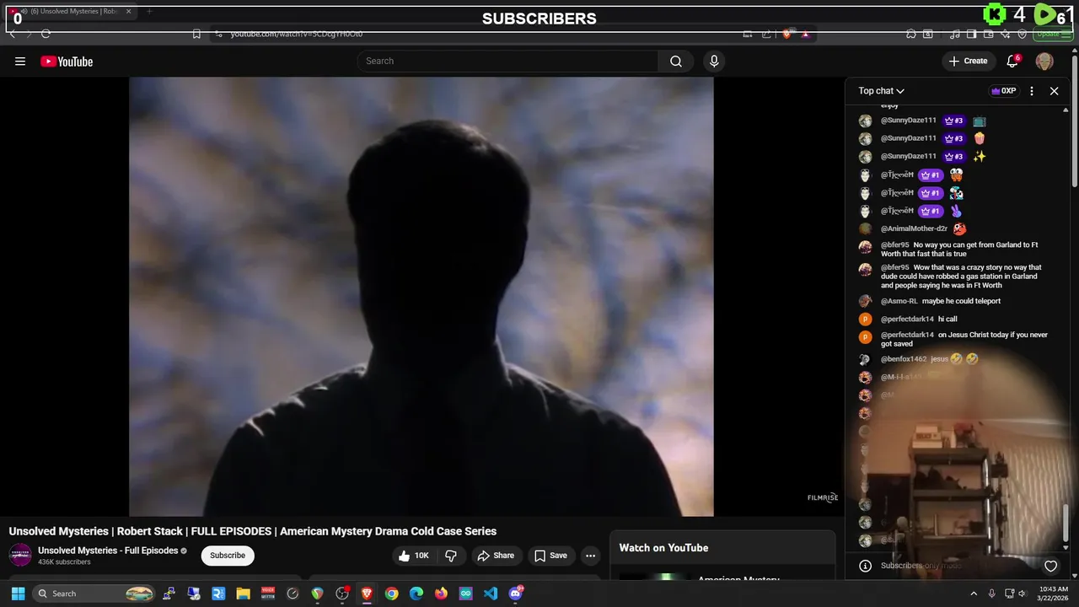
Task: Dislike the video with thumbs down
Action: tap(451, 556)
